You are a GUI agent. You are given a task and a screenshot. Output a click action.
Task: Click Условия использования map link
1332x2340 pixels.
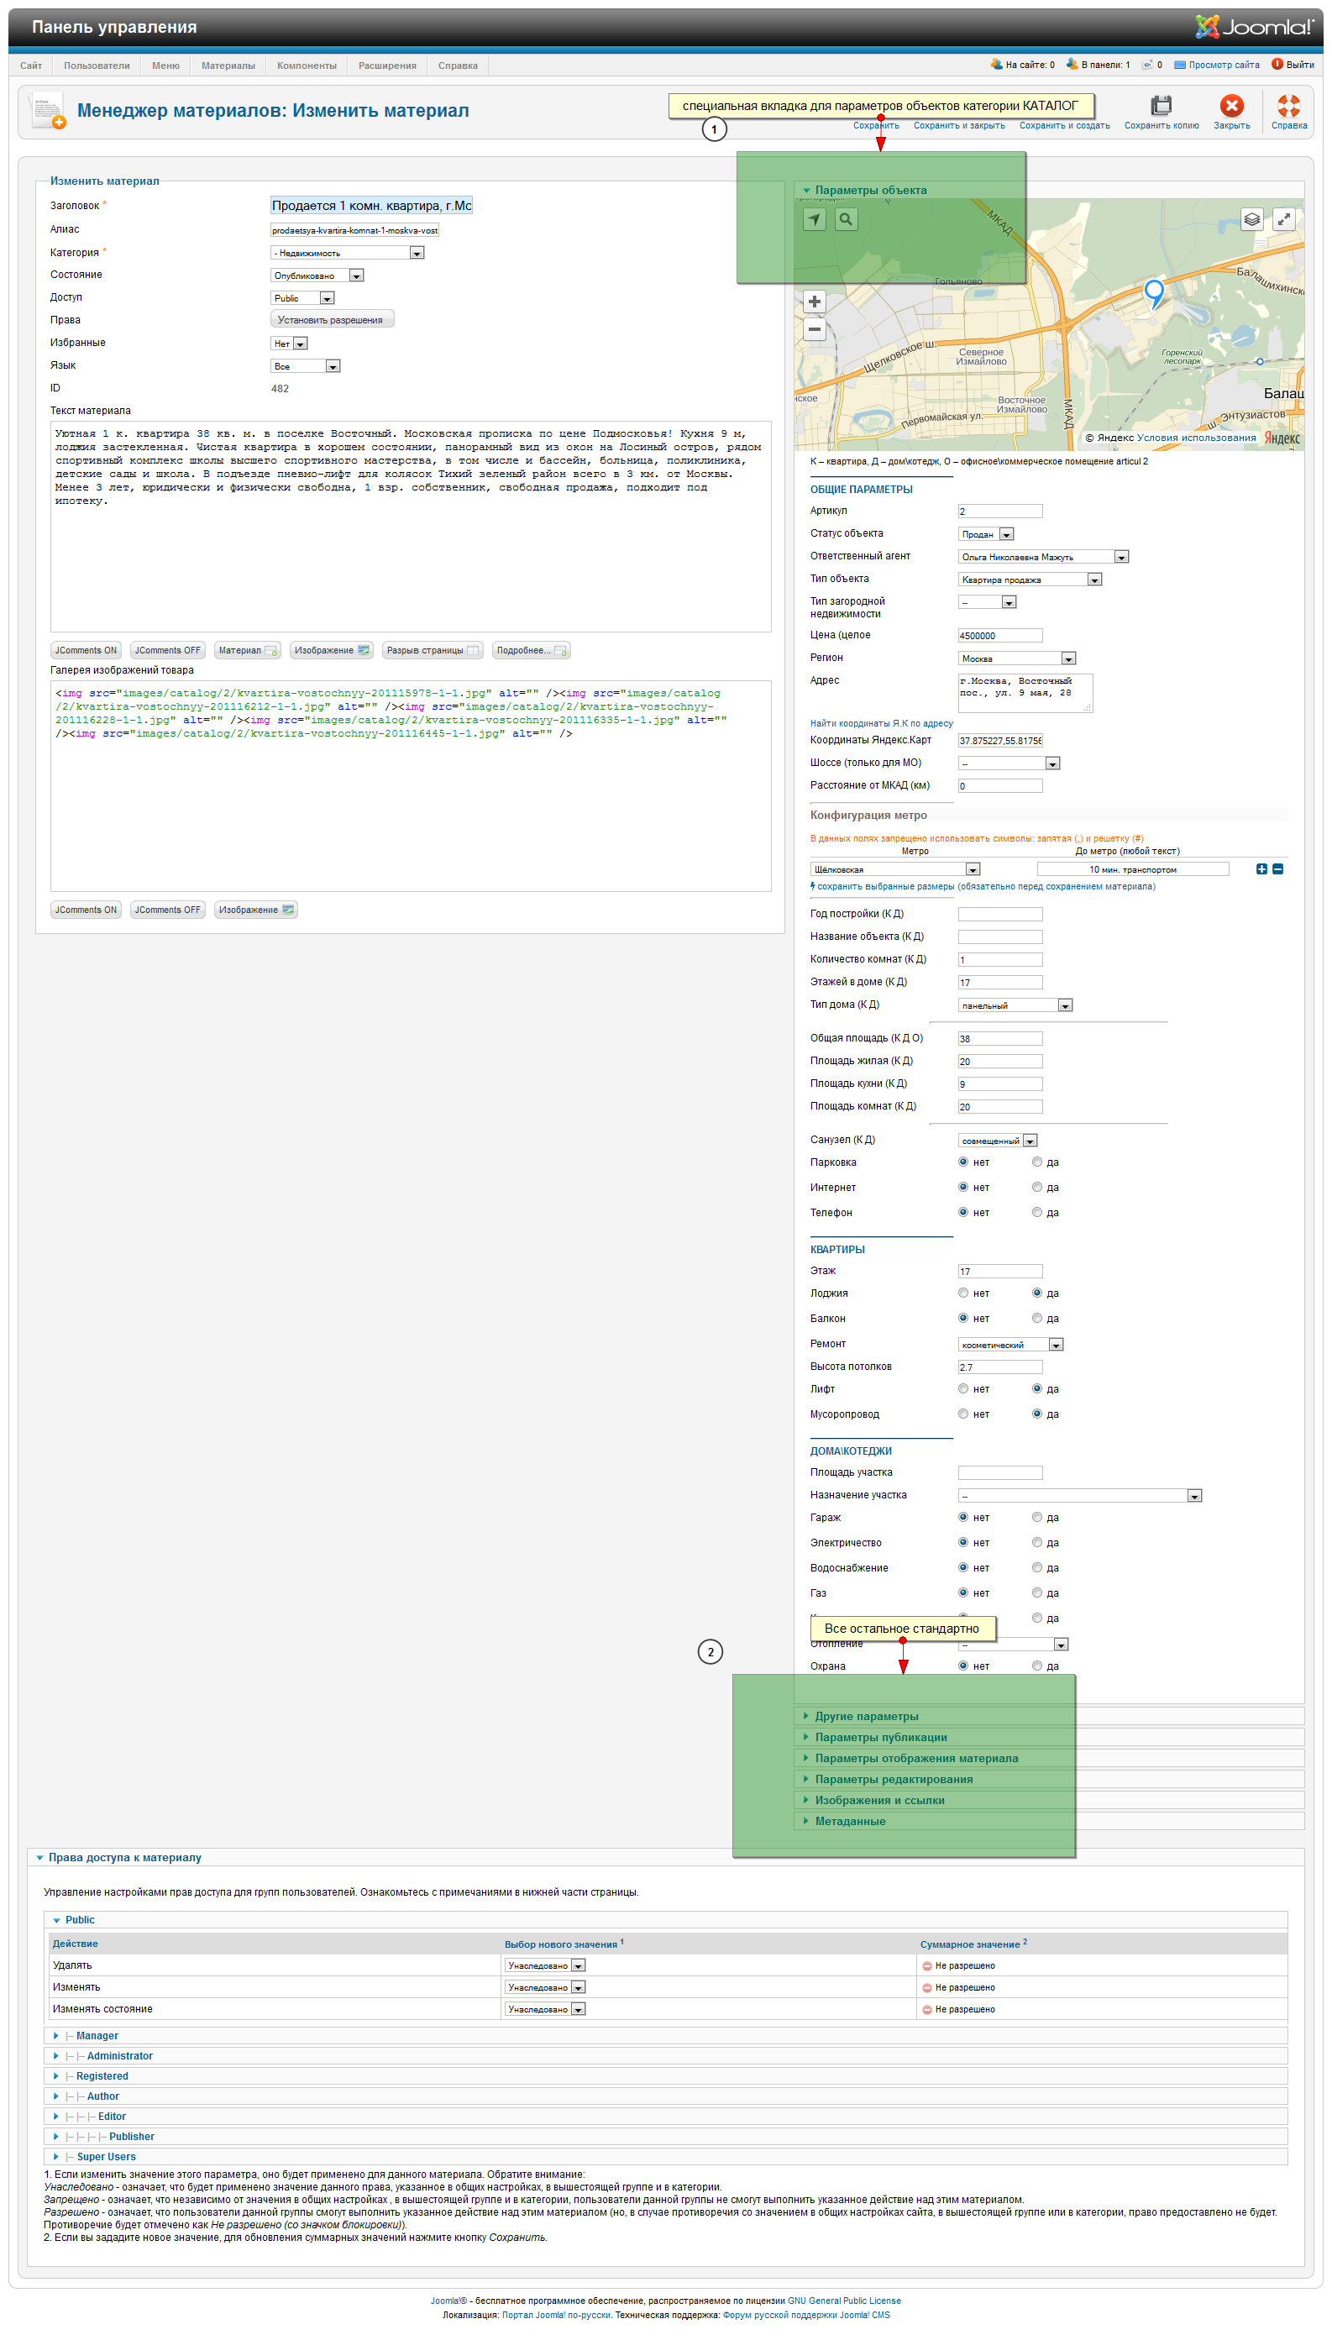1197,438
